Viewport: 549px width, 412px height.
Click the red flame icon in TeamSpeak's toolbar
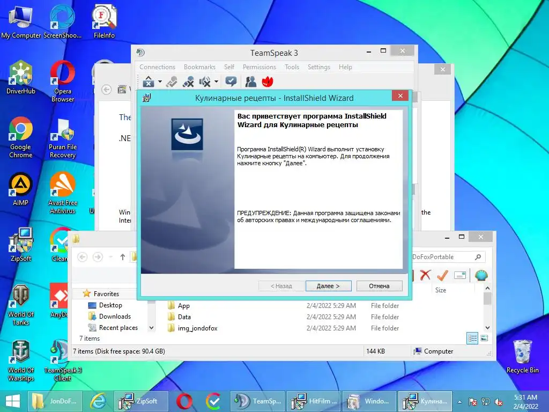click(268, 82)
